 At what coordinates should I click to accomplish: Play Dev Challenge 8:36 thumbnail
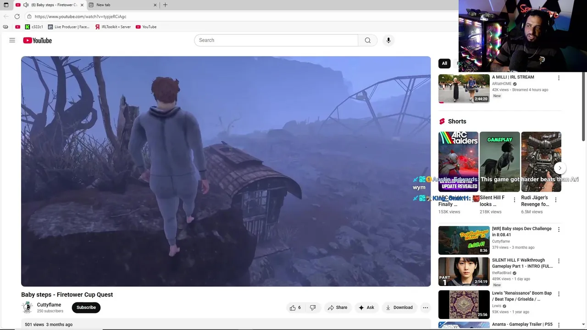pos(464,240)
